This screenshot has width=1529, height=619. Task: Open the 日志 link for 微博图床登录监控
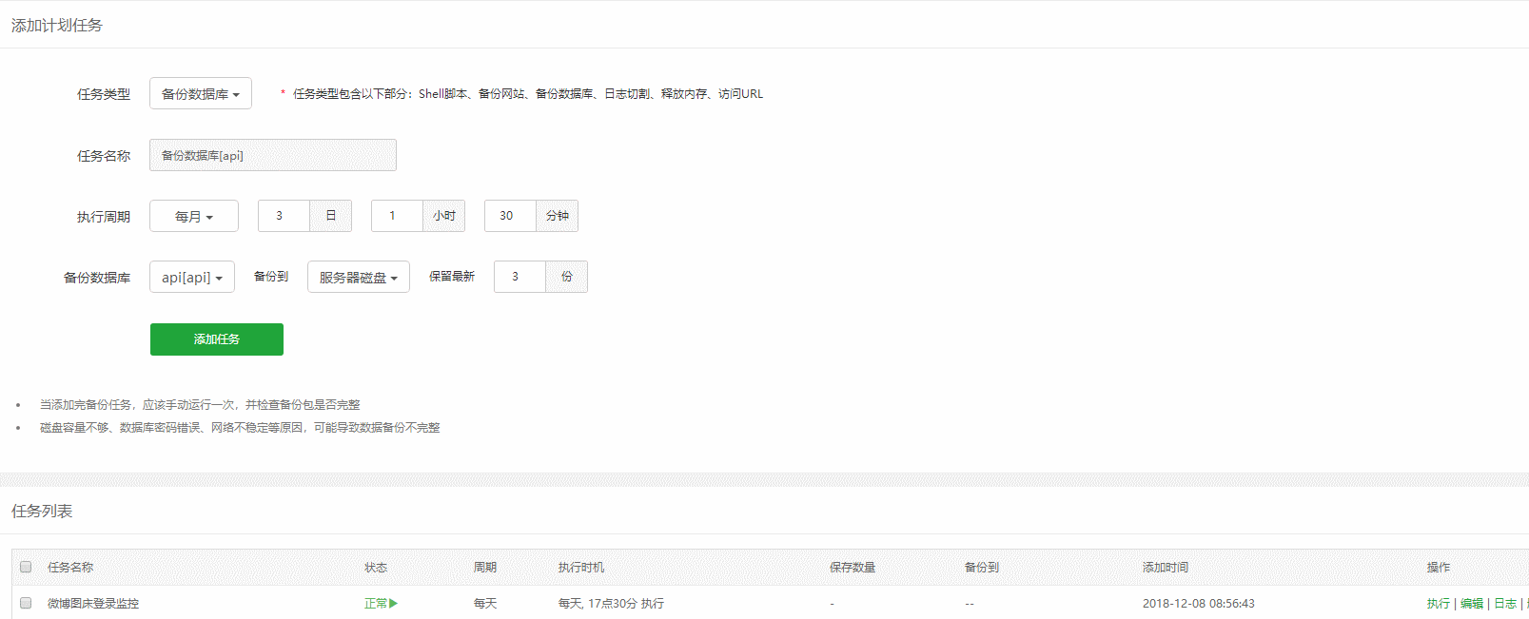click(1505, 603)
